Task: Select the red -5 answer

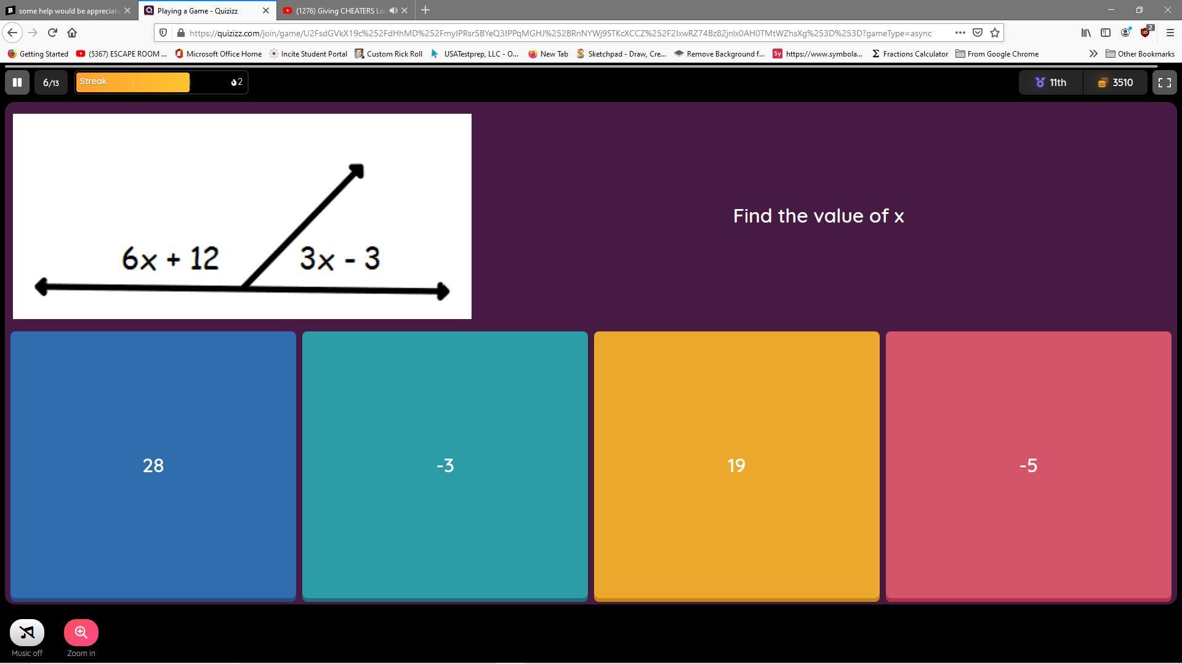Action: coord(1028,465)
